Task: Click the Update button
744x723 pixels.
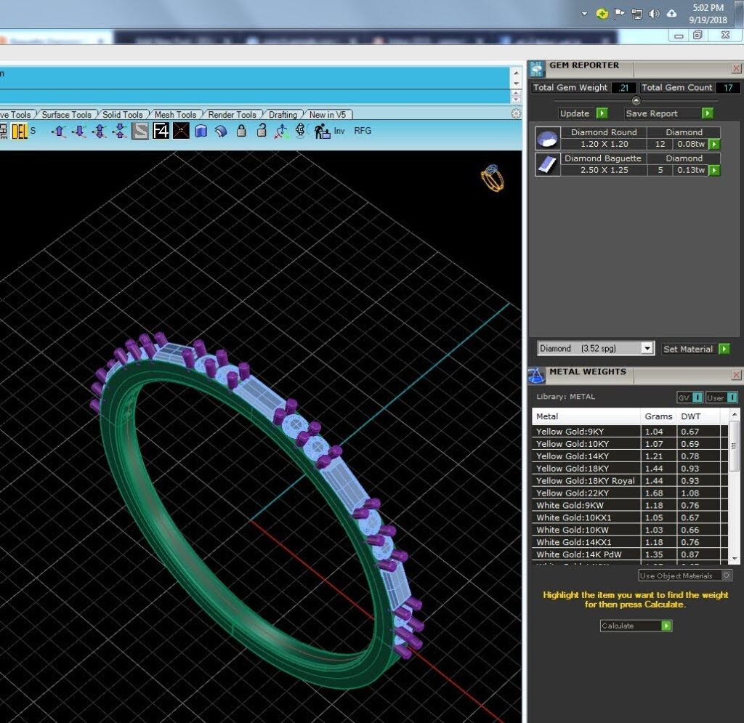Action: coord(583,113)
